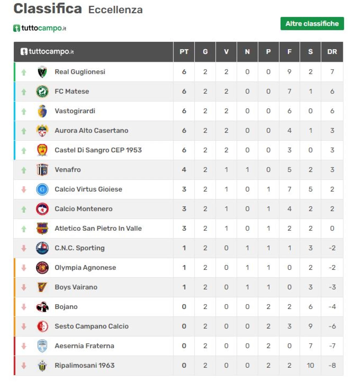Screen dimensions: 352x382
Task: Click the Real Guglionesi team crest
Action: [42, 72]
